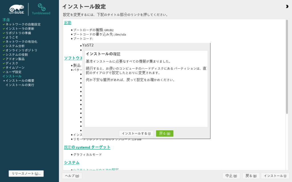292x182 pixels.
Task: Confirm with インストールする button in the dialog
Action: coord(136,133)
